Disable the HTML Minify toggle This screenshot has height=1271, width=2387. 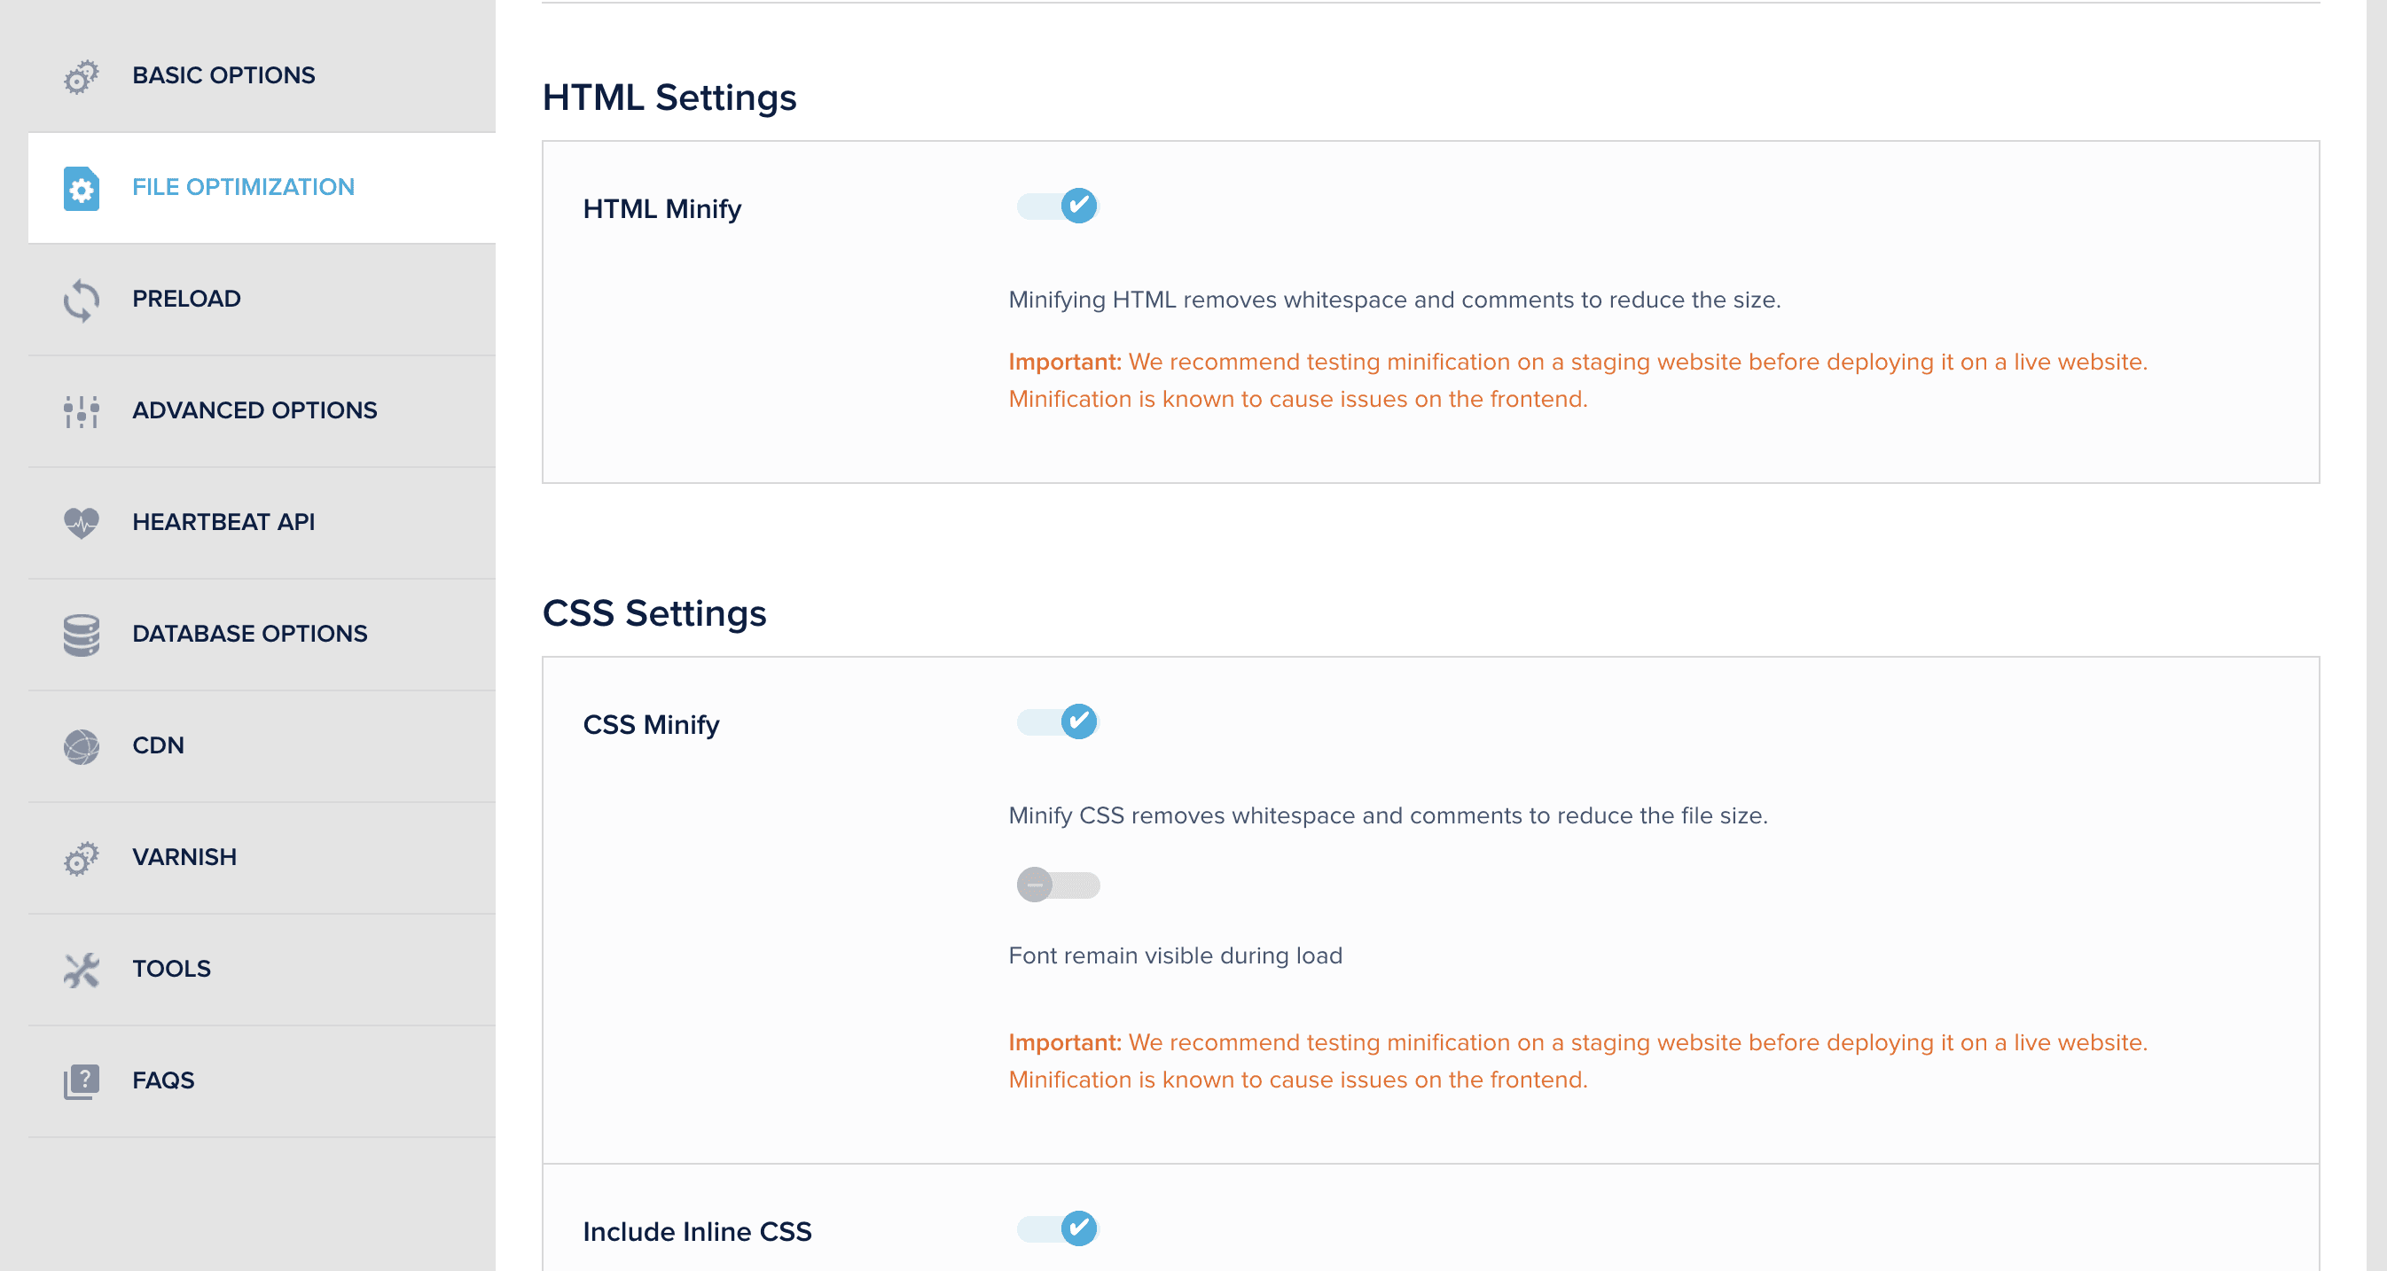(1057, 206)
